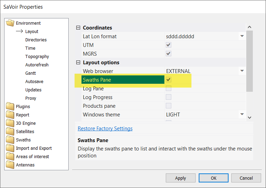Click the Antennas folder icon
The image size is (266, 188).
(x=10, y=165)
